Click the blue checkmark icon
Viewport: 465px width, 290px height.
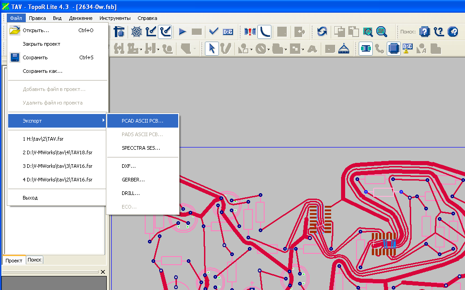214,31
